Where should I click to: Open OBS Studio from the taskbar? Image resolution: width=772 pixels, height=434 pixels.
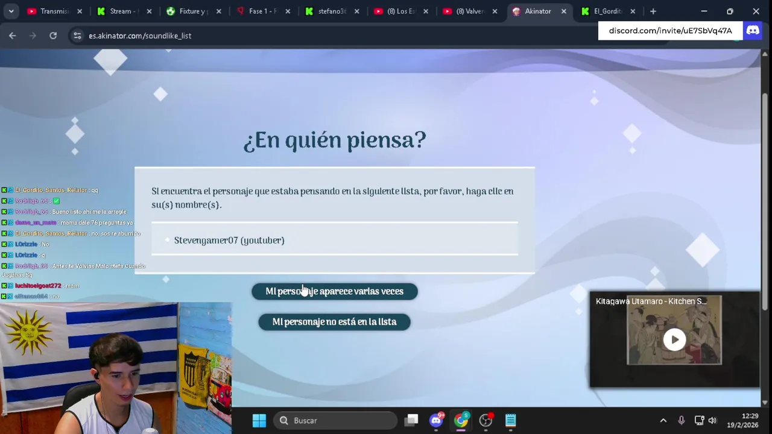pyautogui.click(x=486, y=420)
